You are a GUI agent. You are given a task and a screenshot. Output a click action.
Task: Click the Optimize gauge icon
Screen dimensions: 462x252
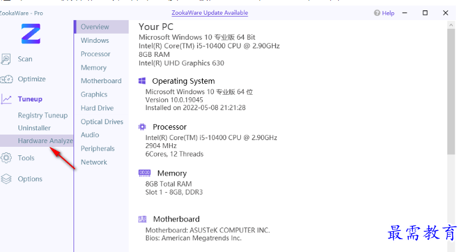(7, 79)
